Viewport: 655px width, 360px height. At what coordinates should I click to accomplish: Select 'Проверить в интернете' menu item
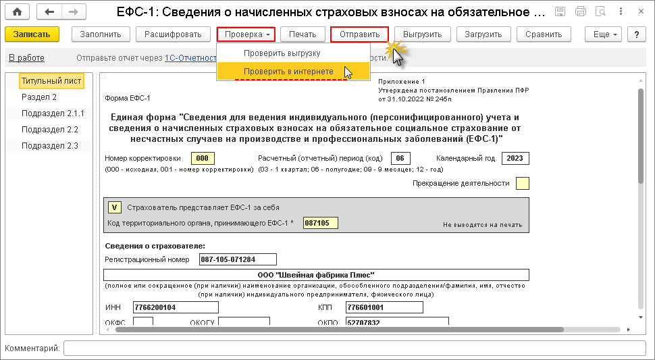pos(288,71)
